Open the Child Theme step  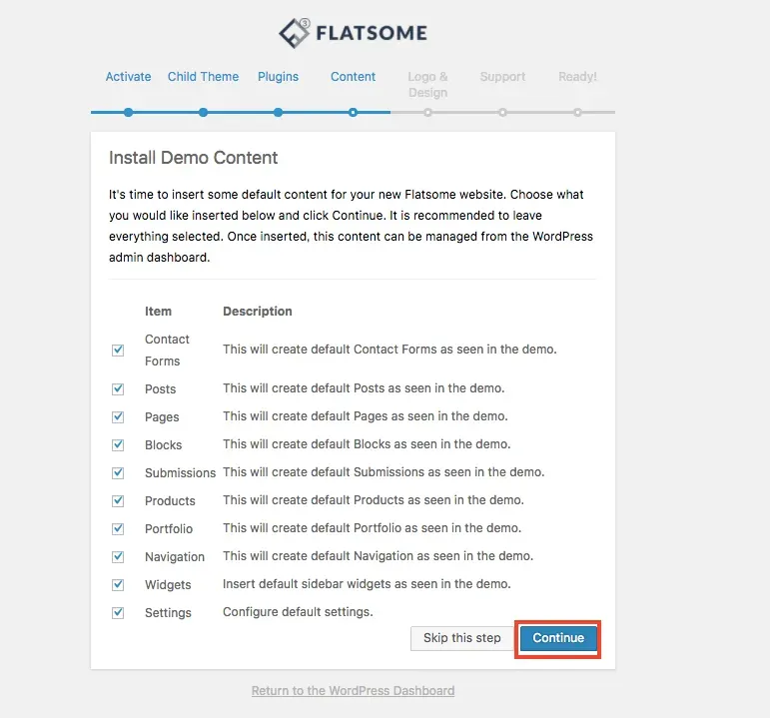203,77
